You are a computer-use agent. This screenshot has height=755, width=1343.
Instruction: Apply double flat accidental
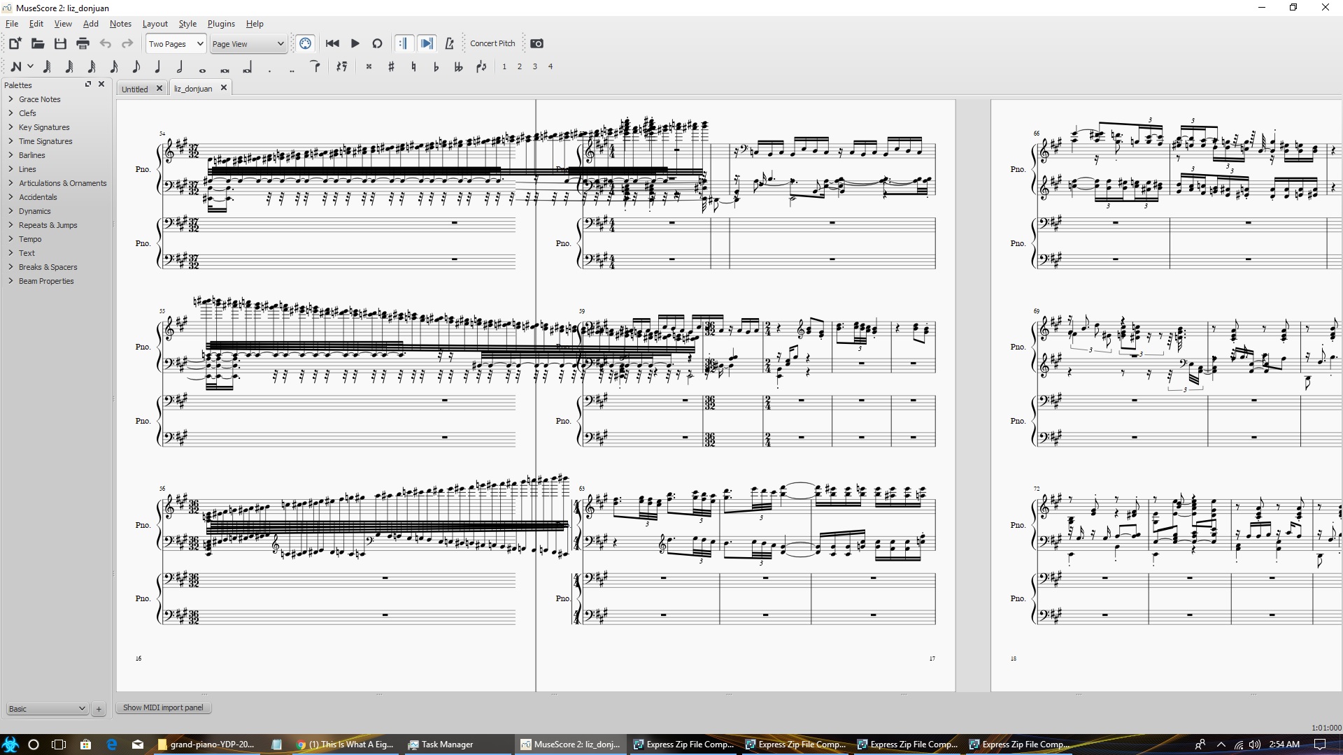(458, 66)
